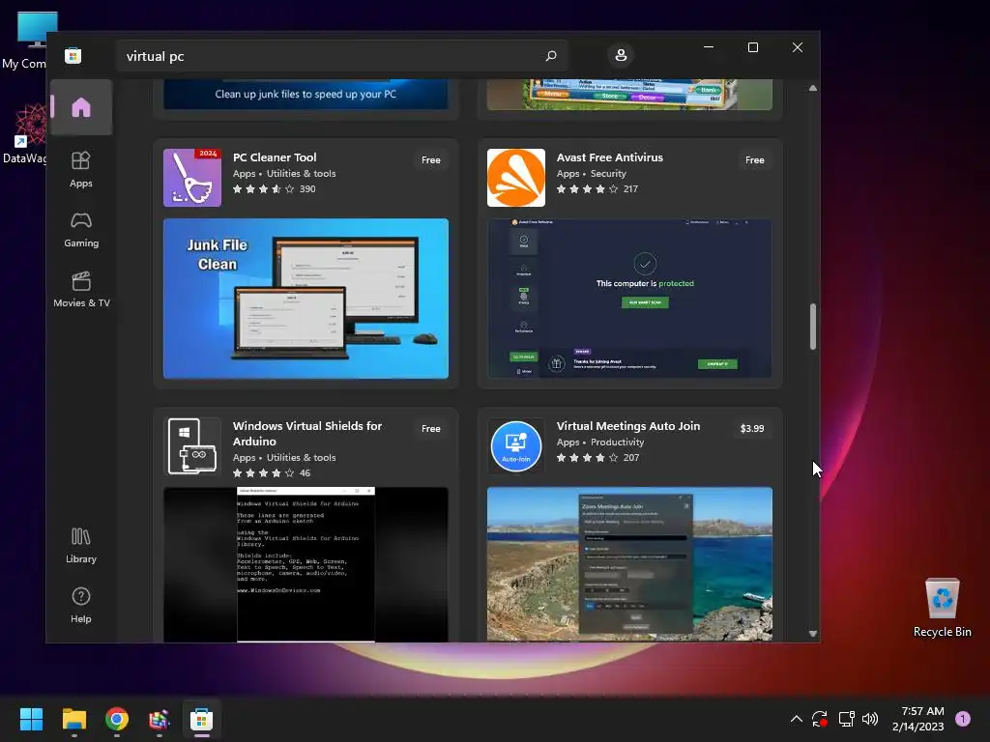The height and width of the screenshot is (742, 990).
Task: Open the Movies & TV section
Action: tap(81, 290)
